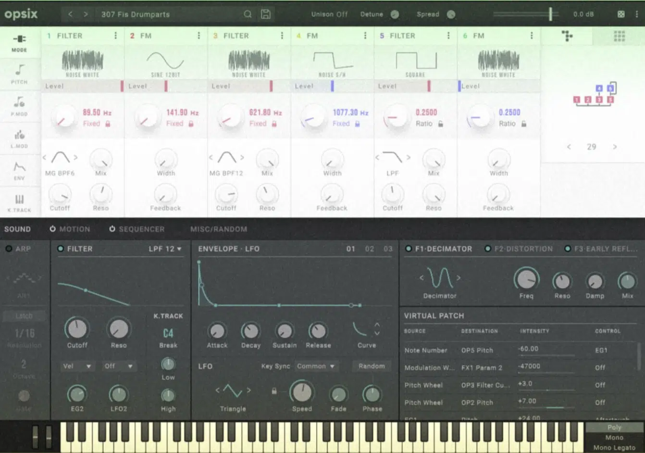Open the LPF 12 filter type dropdown
Screen dimensions: 645x453
[165, 249]
